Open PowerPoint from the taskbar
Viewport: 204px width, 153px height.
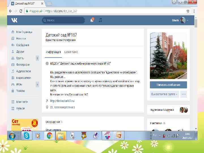(119, 136)
